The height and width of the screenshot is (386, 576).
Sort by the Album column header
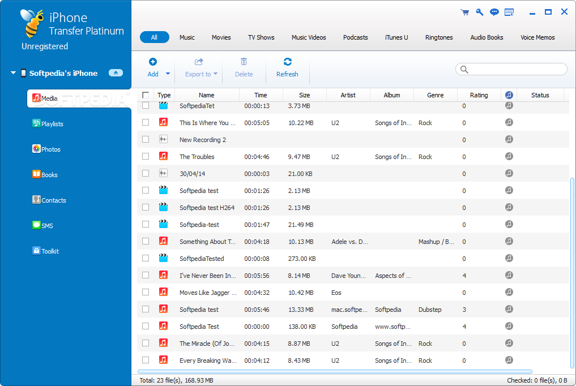click(x=391, y=95)
